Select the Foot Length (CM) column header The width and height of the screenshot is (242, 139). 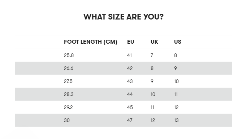click(x=91, y=42)
